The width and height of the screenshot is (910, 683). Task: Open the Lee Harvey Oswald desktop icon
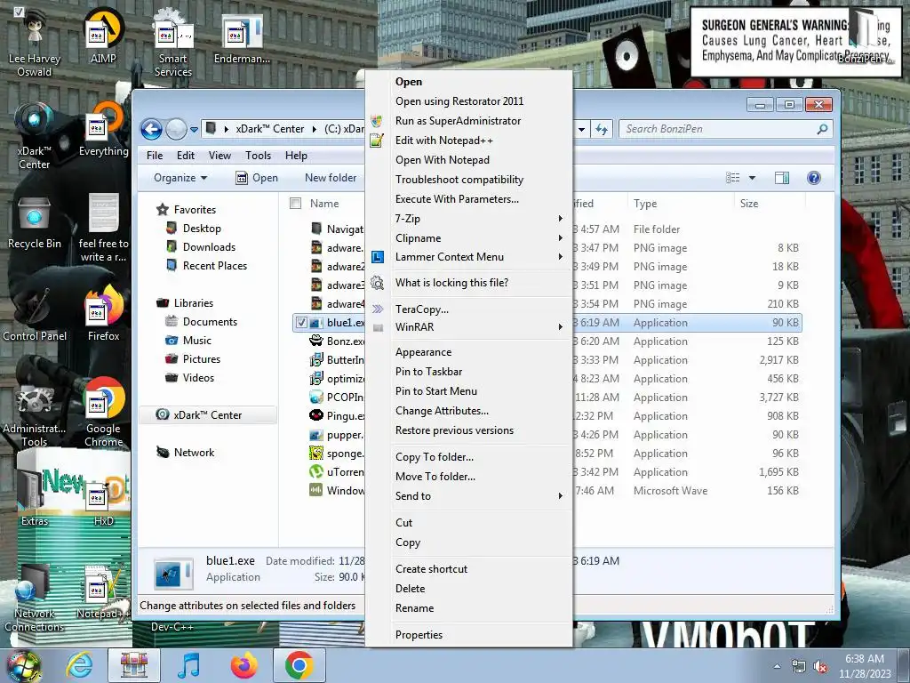click(x=35, y=42)
